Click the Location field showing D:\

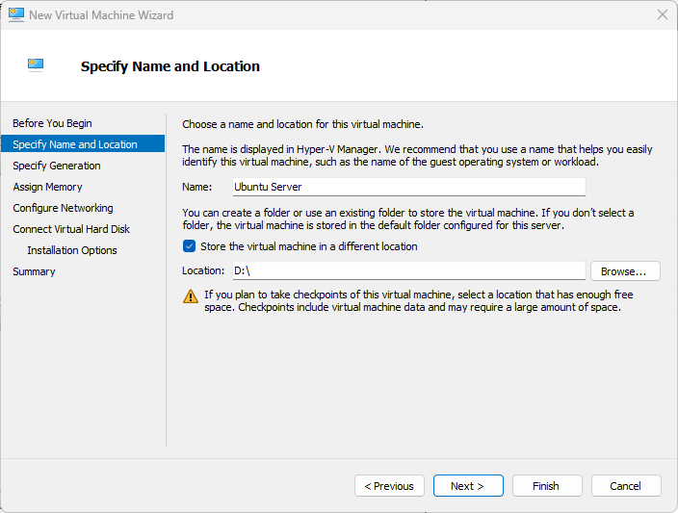(x=409, y=270)
